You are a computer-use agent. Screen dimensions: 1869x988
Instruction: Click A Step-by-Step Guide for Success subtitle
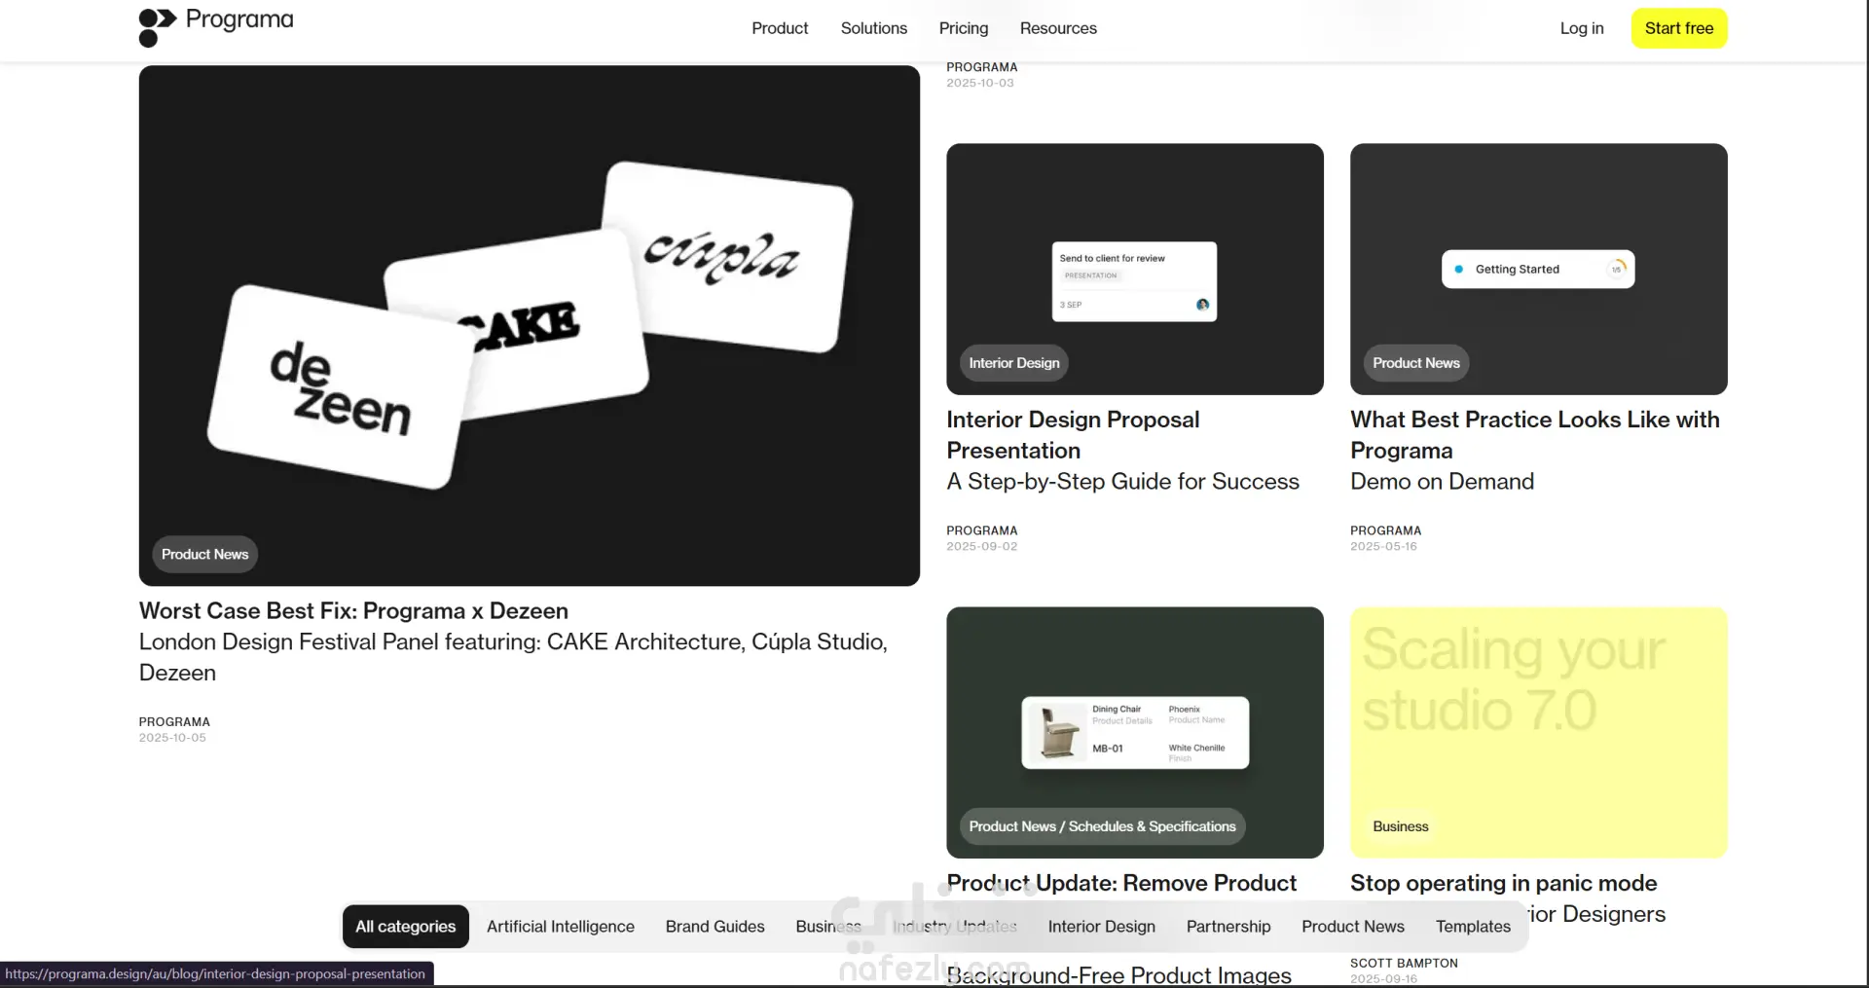point(1123,482)
